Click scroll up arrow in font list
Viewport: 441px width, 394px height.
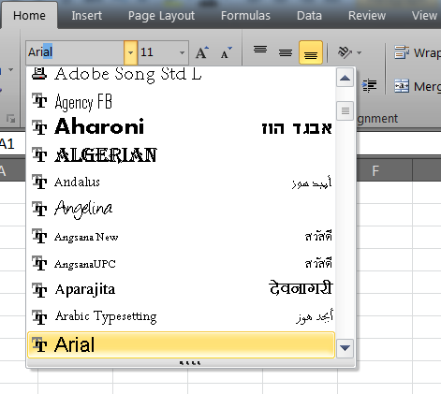345,78
